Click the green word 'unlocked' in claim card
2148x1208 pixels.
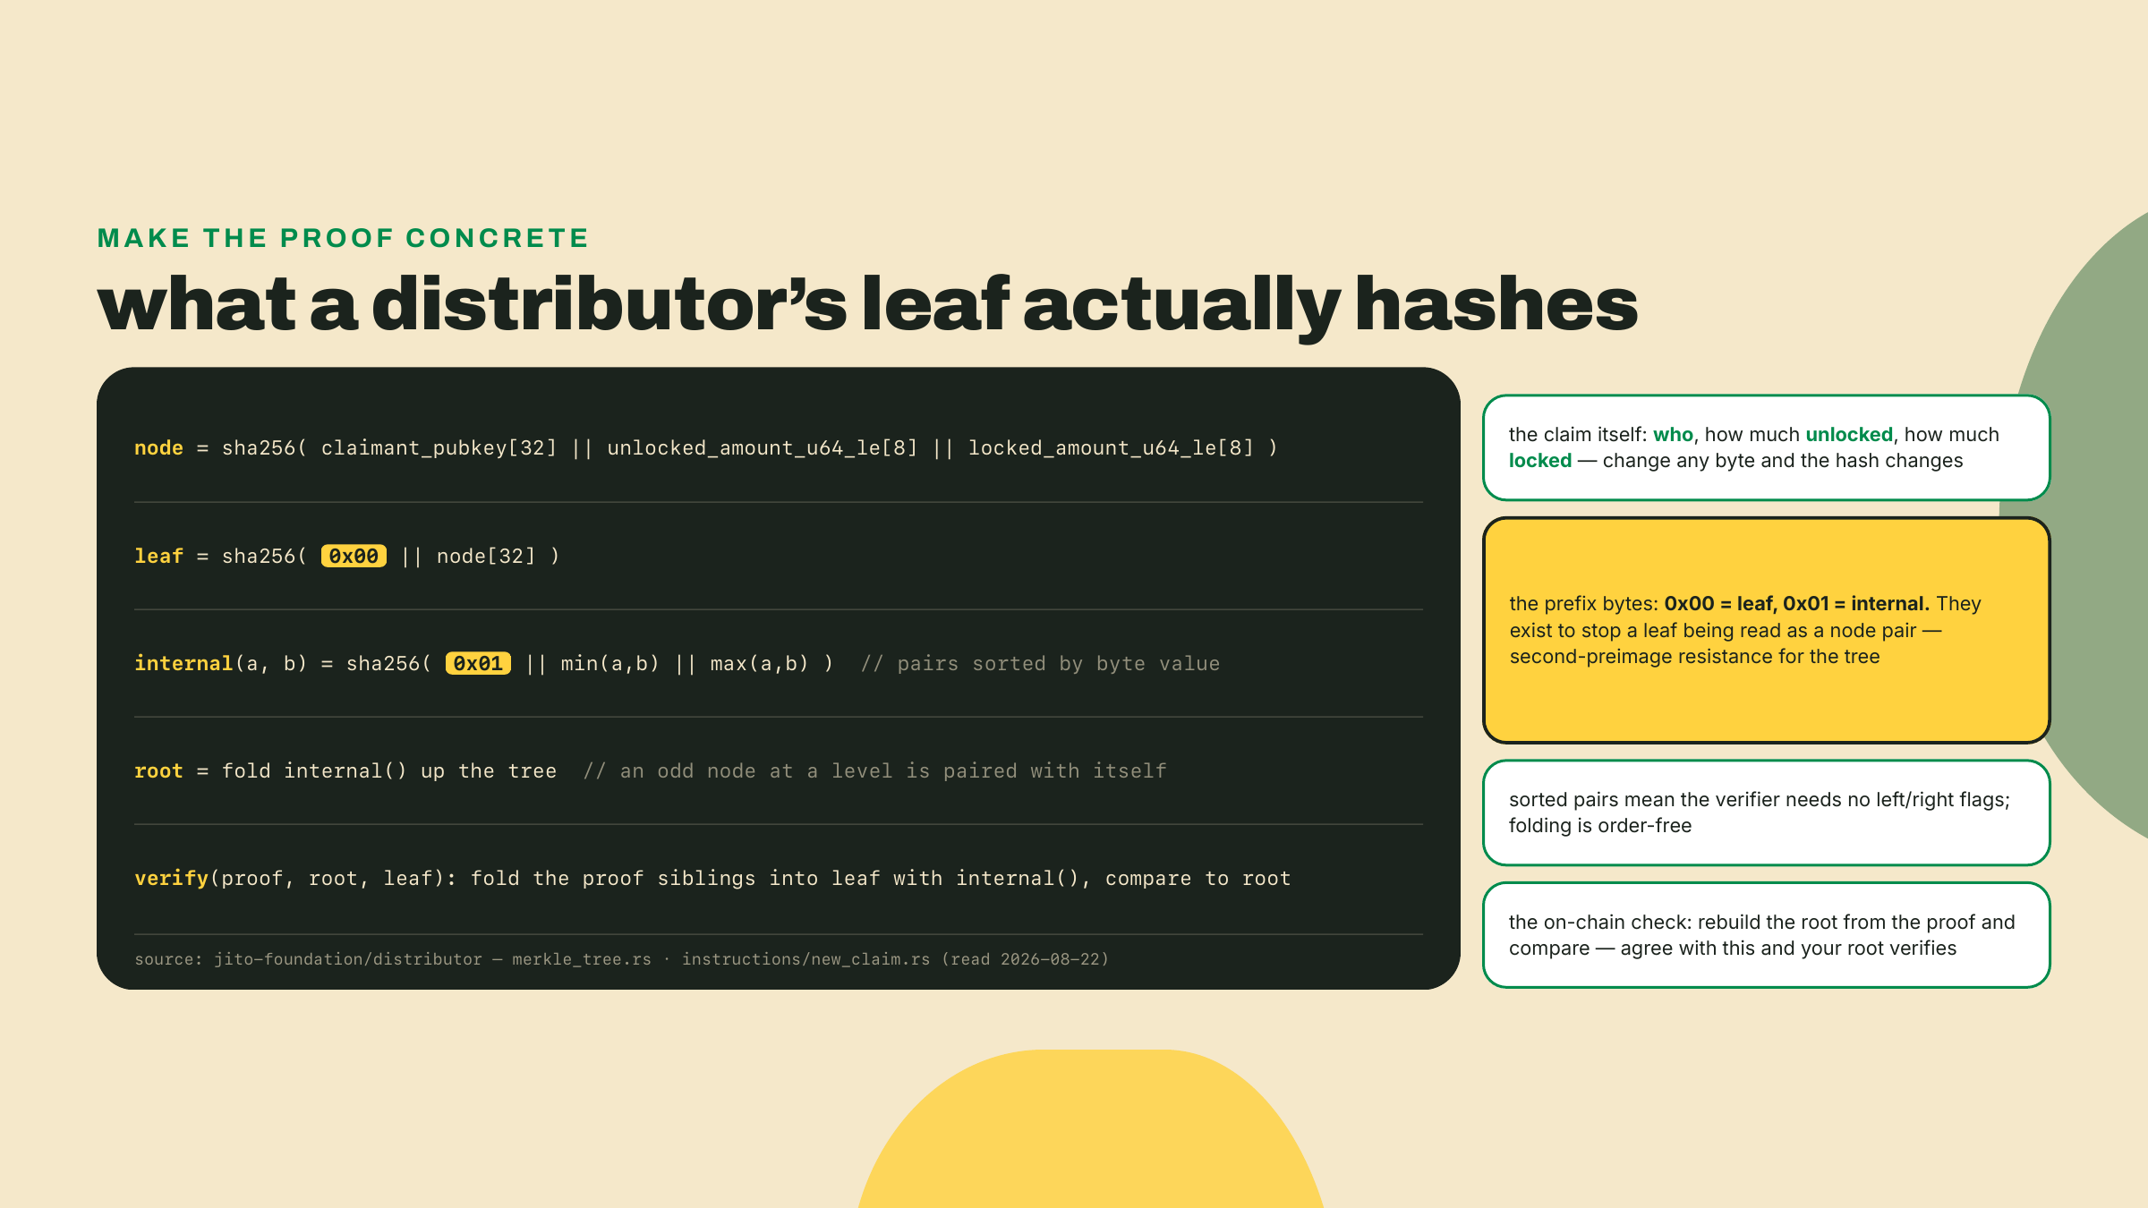(x=1849, y=435)
